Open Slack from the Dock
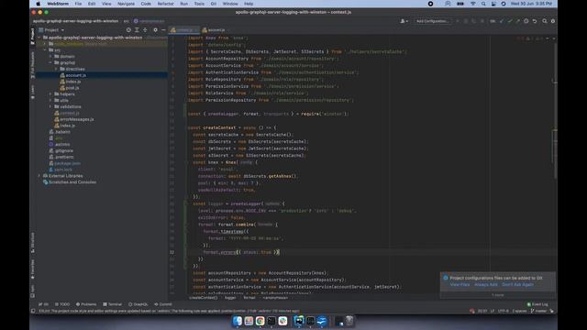Screen dimensions: 587x330 coord(283,321)
